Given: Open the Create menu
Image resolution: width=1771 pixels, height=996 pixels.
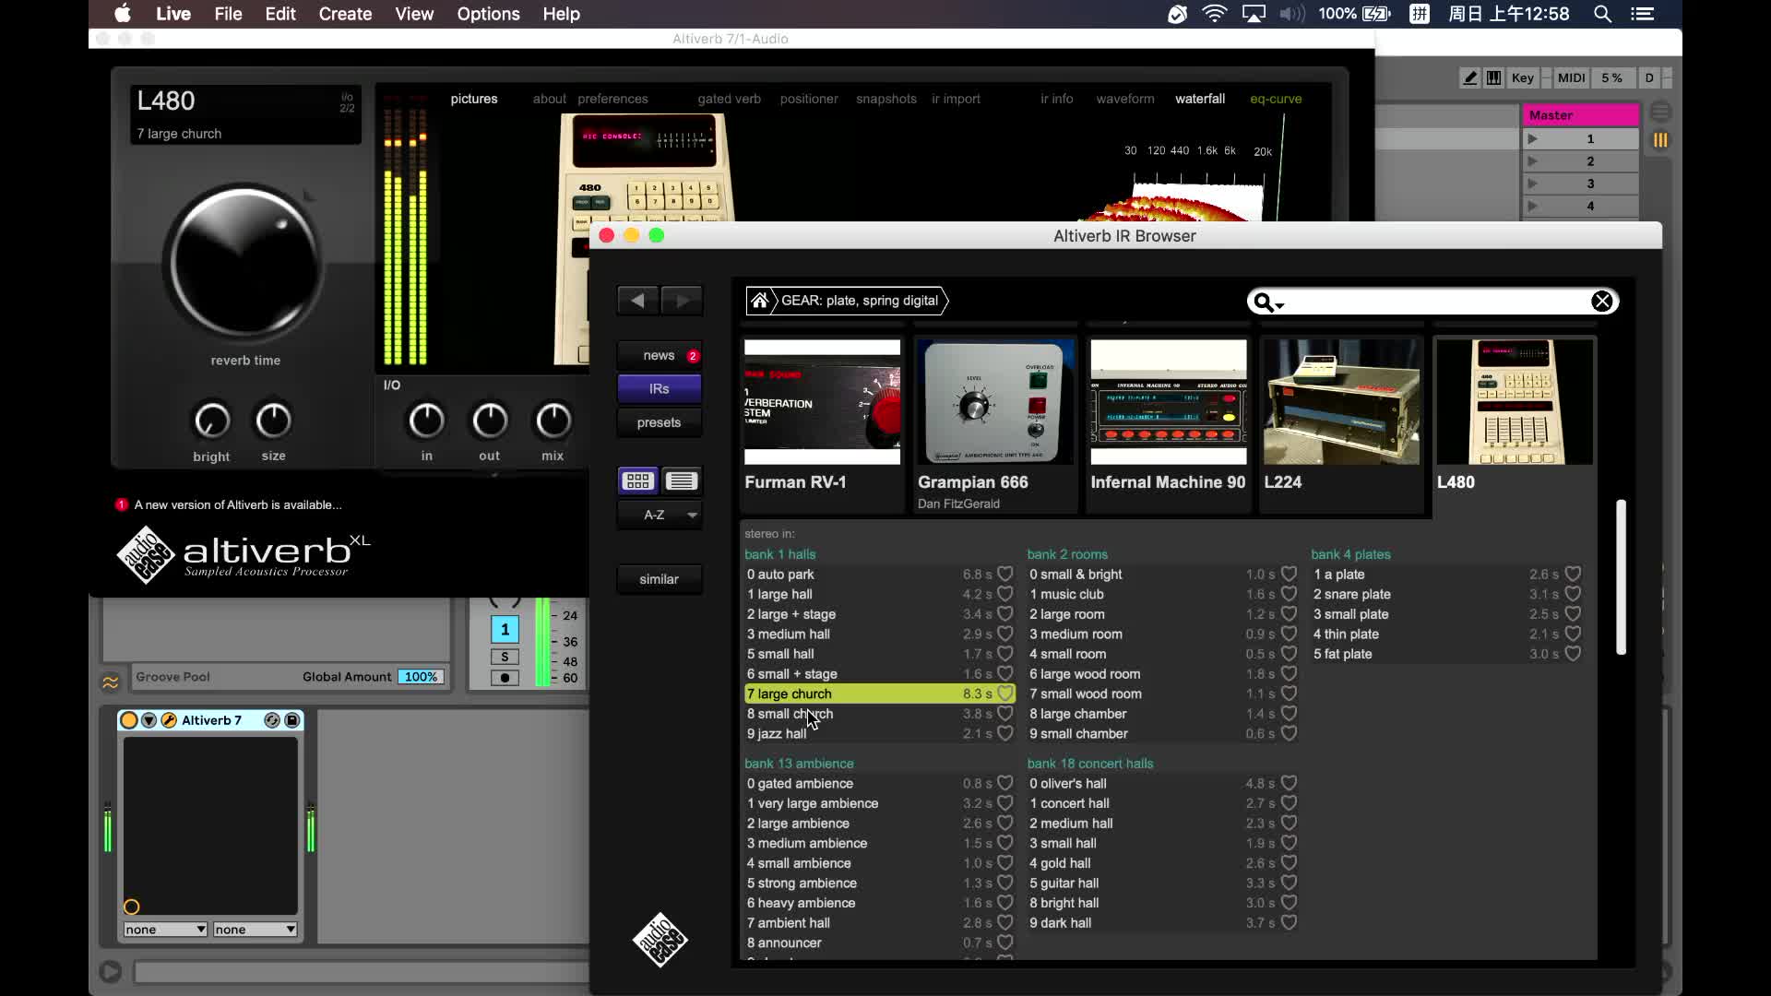Looking at the screenshot, I should (x=345, y=14).
